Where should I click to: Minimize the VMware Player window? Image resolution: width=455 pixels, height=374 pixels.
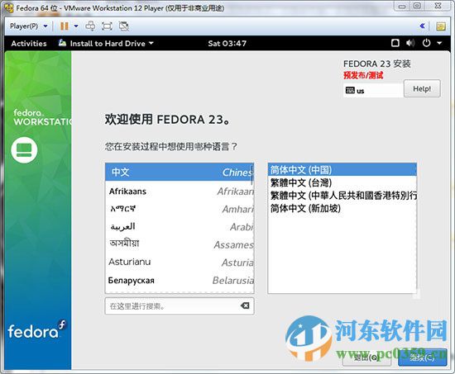(402, 6)
